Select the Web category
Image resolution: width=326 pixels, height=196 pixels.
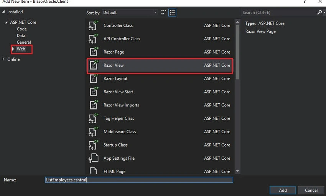[x=21, y=49]
